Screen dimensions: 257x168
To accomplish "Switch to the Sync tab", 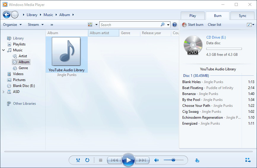I will [242, 16].
